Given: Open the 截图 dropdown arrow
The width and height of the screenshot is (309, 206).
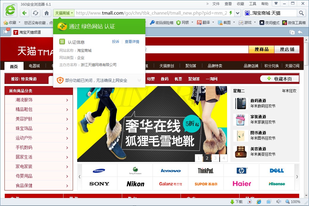Looking at the screenshot, I should (234, 22).
